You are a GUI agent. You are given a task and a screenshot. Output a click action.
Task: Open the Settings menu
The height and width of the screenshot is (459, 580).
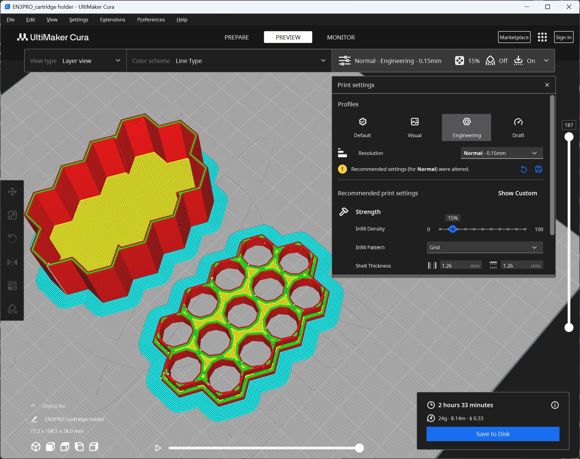tap(79, 20)
